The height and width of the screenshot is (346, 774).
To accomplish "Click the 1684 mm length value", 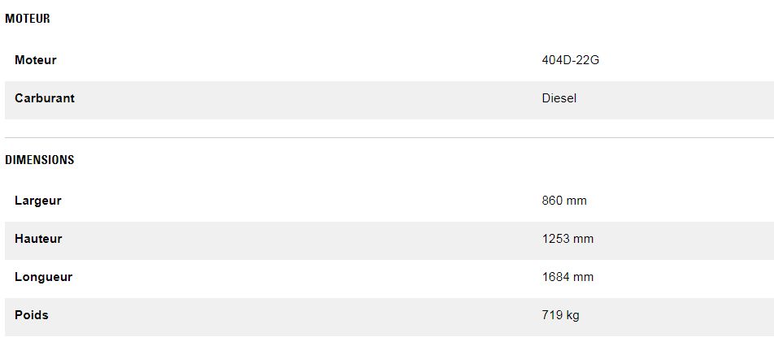I will pos(567,277).
